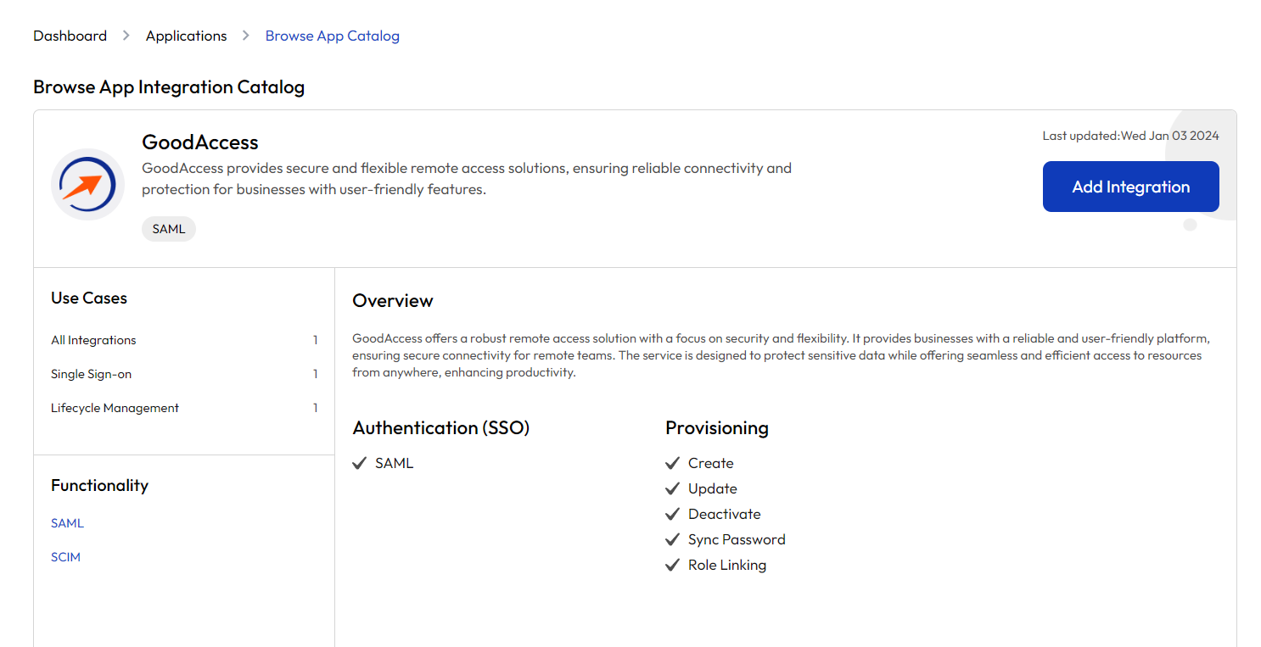Screen dimensions: 1261x647
Task: Go to Dashboard via breadcrumb
Action: pos(70,36)
